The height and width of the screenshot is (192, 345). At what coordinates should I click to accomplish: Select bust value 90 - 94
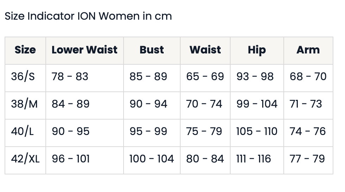tap(148, 104)
